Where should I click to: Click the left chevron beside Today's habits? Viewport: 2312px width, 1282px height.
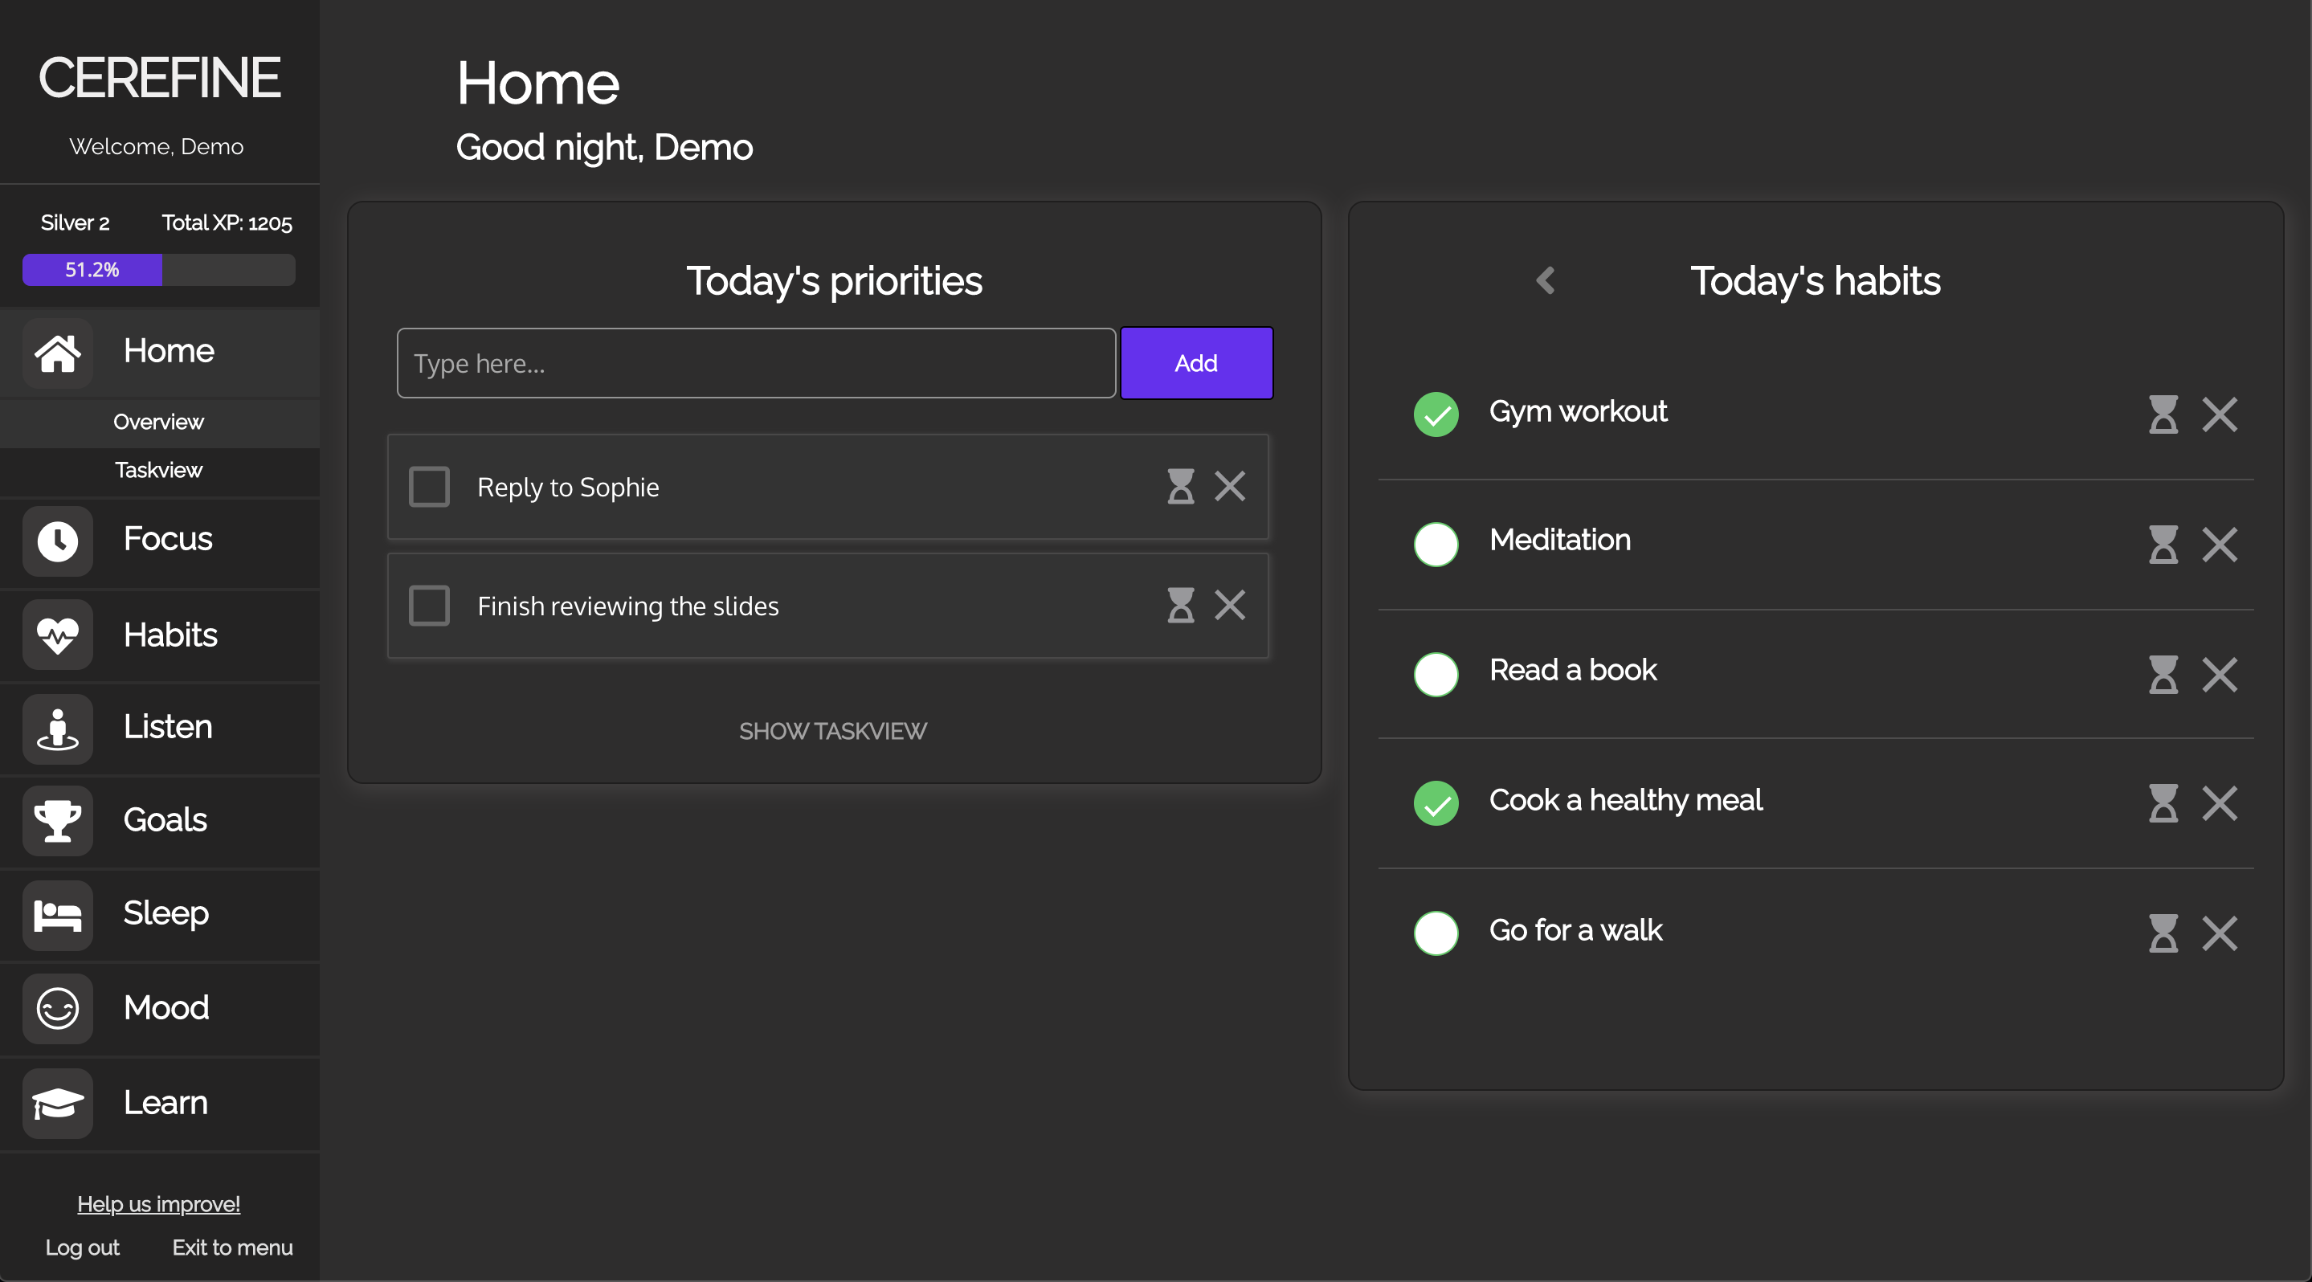click(x=1545, y=281)
